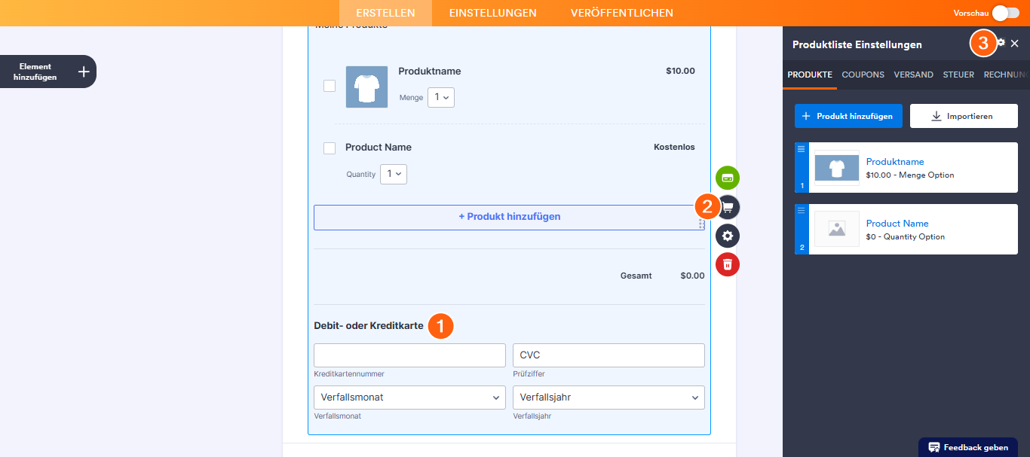The image size is (1030, 457).
Task: Select the VERSAND tab
Action: click(x=914, y=75)
